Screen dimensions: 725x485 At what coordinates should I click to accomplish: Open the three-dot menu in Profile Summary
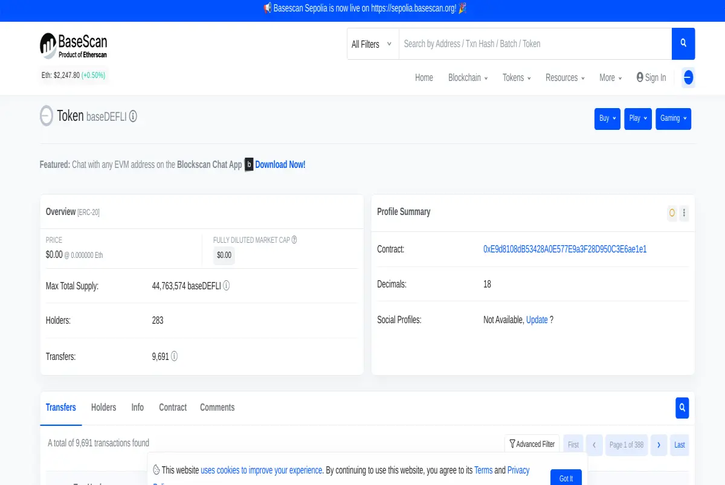(684, 213)
